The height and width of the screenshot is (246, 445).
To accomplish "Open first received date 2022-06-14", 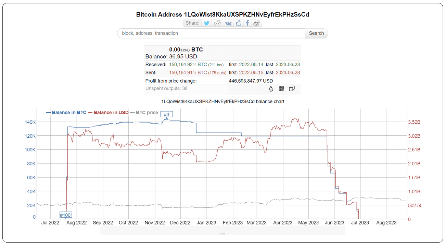I will tap(251, 65).
